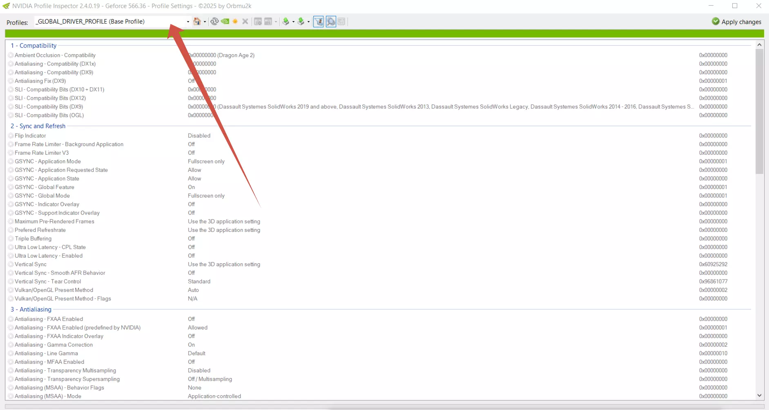
Task: Click the Apply changes button
Action: tap(737, 22)
